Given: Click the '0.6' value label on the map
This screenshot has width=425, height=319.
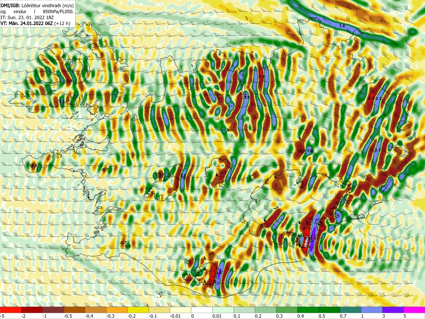Looking at the screenshot, I should tap(128, 246).
